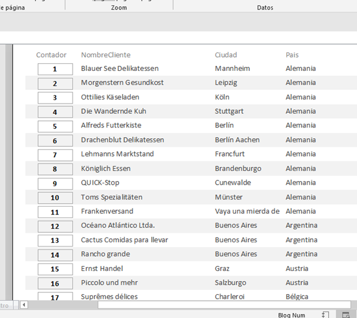Click the country Bélgica
The image size is (357, 318).
point(297,297)
